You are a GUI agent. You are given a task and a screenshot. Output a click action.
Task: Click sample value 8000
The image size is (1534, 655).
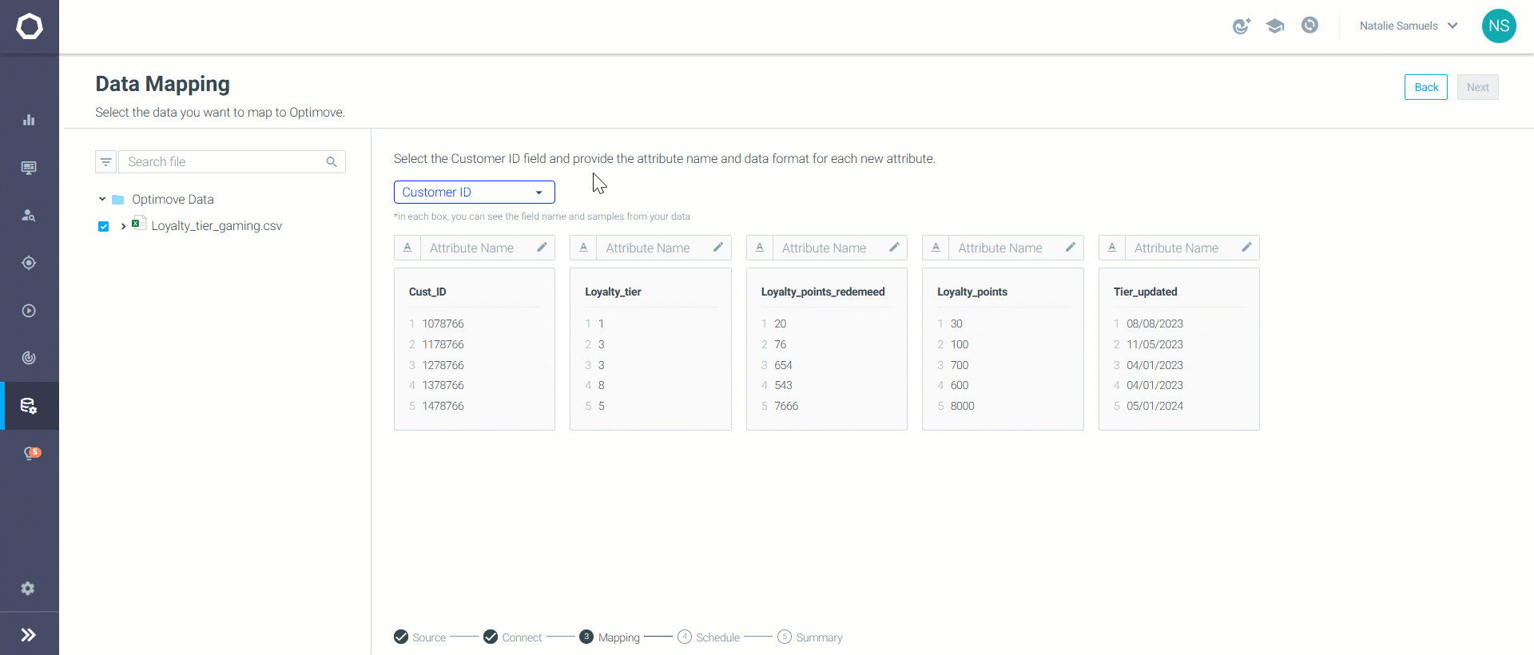pos(962,406)
